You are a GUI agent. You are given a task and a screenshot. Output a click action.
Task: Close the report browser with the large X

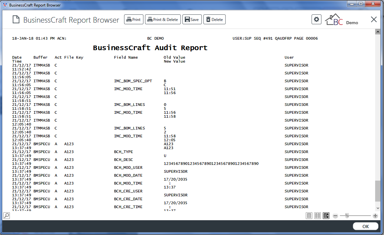point(374,19)
